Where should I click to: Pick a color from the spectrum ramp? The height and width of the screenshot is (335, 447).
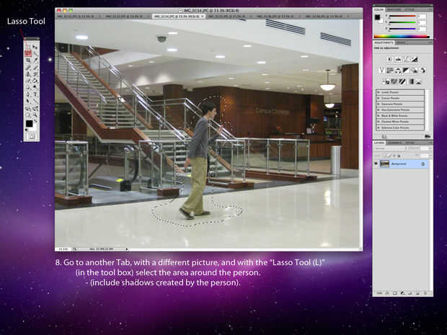(x=401, y=36)
